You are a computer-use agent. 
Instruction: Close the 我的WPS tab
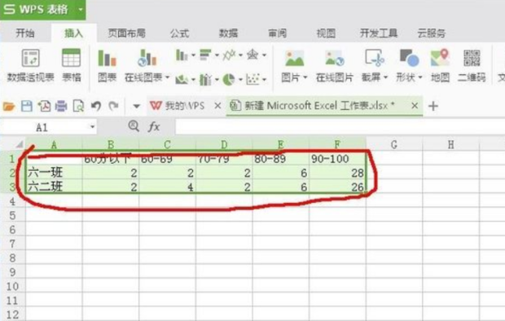click(x=217, y=106)
